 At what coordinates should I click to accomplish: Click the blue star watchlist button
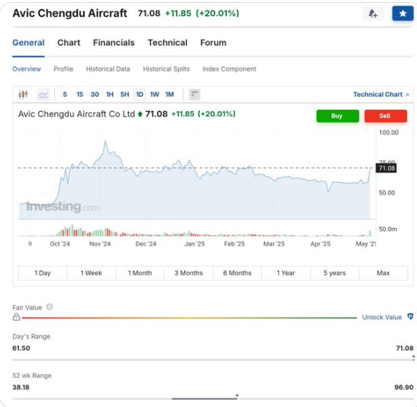point(403,14)
